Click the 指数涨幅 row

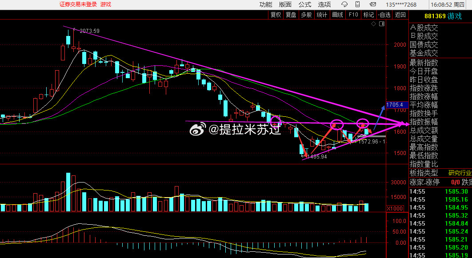424,96
